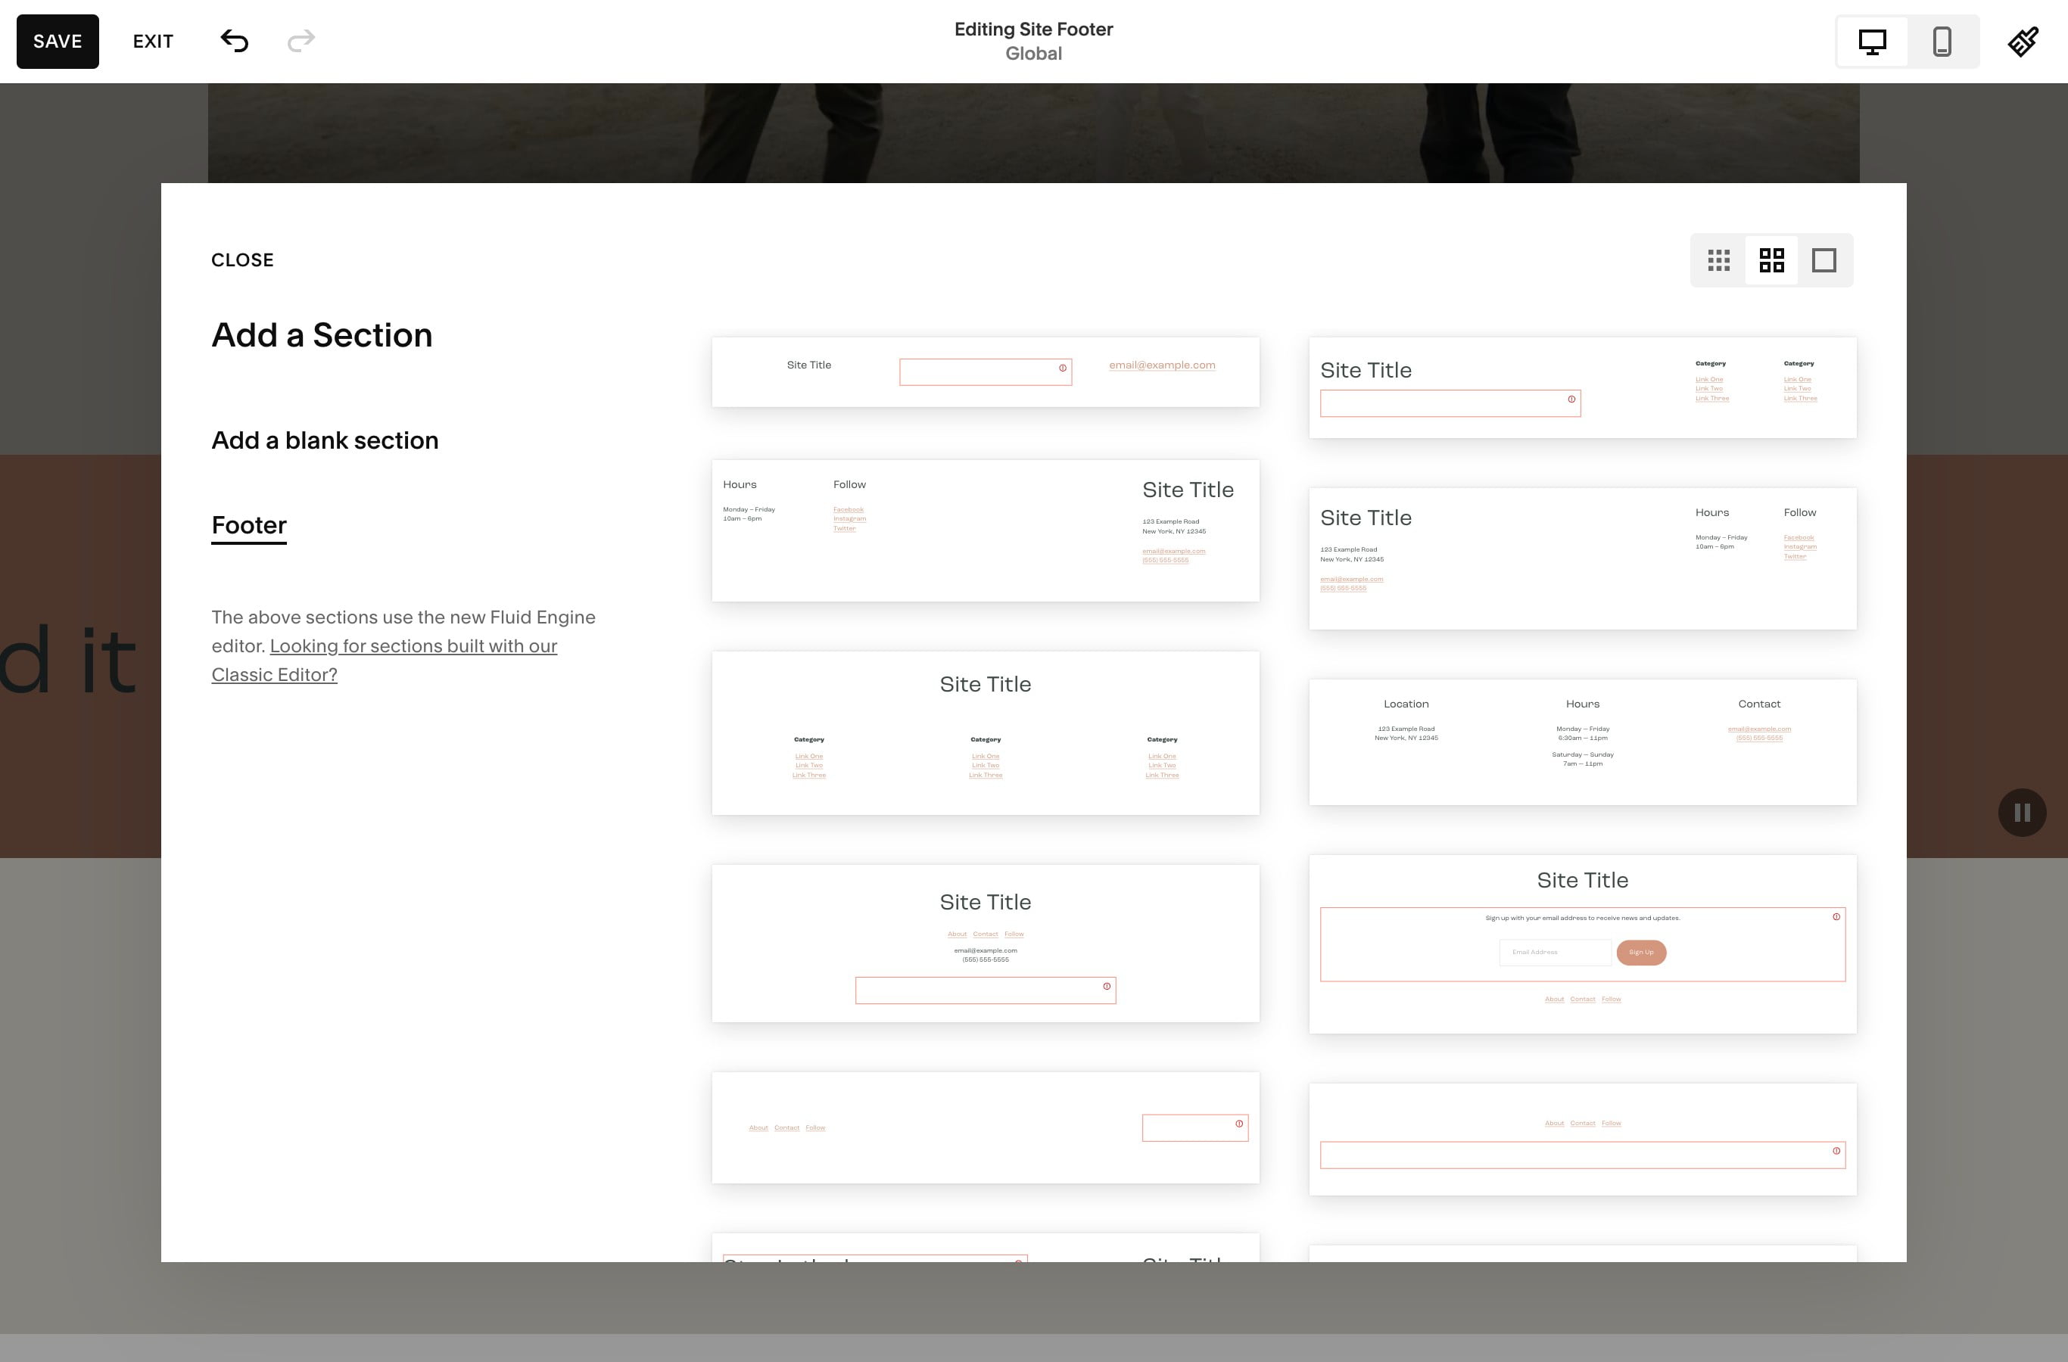Add a blank section
This screenshot has width=2068, height=1362.
click(325, 440)
